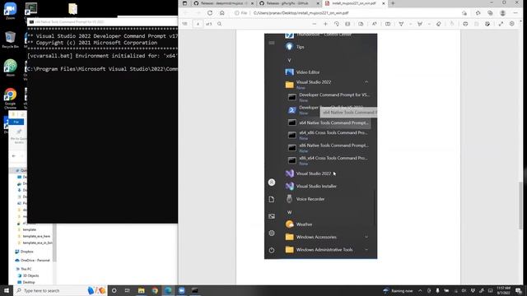Viewport: 527px width, 296px height.
Task: Open the Edge profile avatar
Action: [x=503, y=13]
